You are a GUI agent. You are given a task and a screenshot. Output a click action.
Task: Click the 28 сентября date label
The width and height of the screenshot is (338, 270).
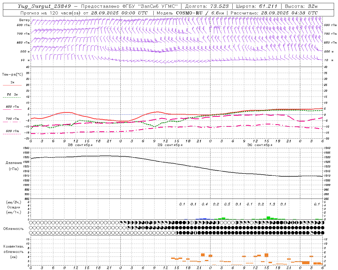coord(80,145)
